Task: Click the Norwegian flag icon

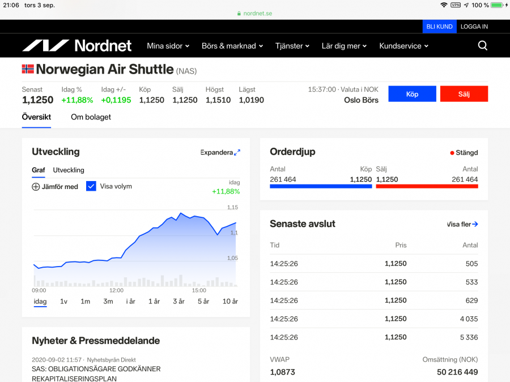Action: 28,69
